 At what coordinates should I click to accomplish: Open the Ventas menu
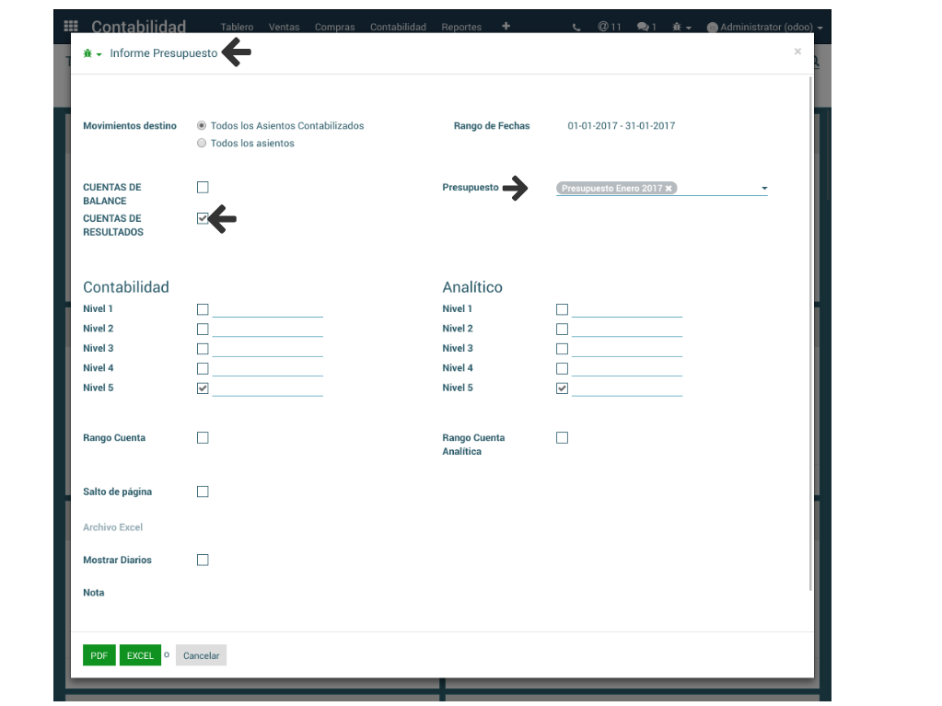pyautogui.click(x=284, y=28)
